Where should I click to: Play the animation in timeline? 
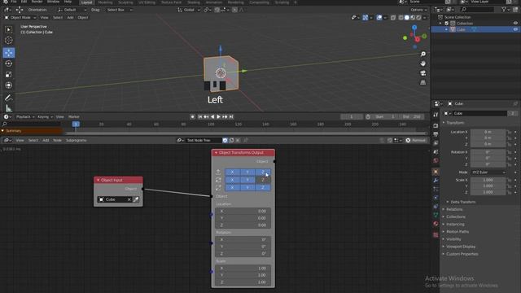click(219, 116)
